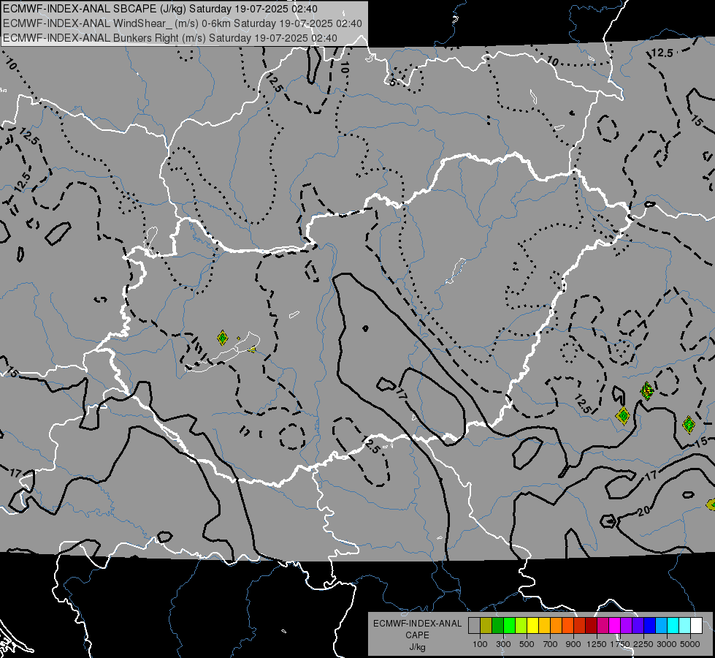Click the 5 contour label near top border
The height and width of the screenshot is (658, 715).
pos(393,82)
